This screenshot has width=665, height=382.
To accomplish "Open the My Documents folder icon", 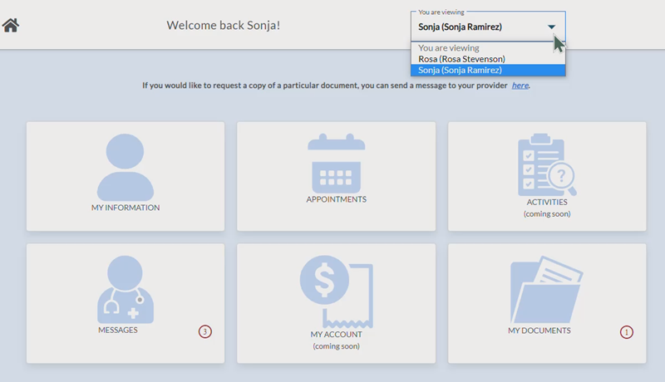I will point(546,291).
